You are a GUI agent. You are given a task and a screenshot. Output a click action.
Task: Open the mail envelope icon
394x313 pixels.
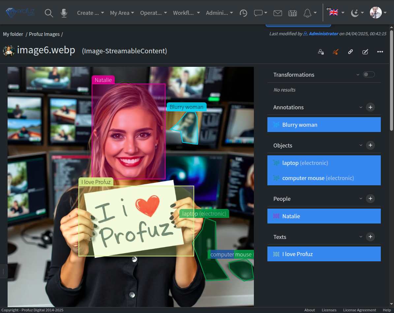tap(278, 13)
